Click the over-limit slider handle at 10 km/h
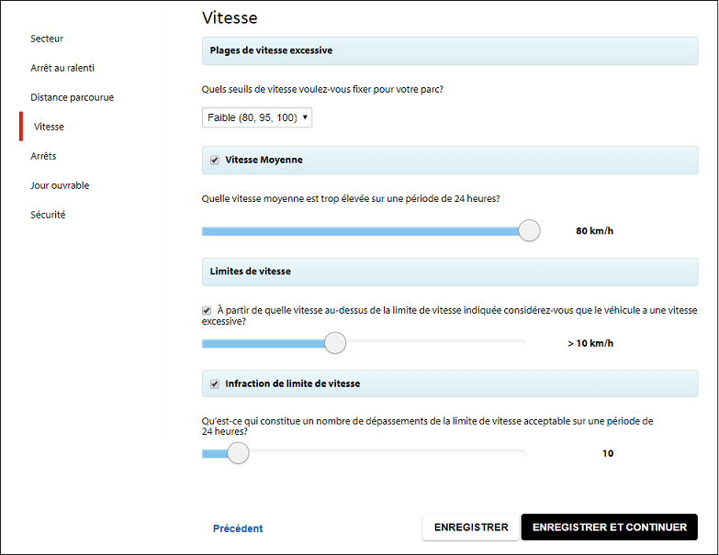Image resolution: width=719 pixels, height=555 pixels. click(335, 343)
